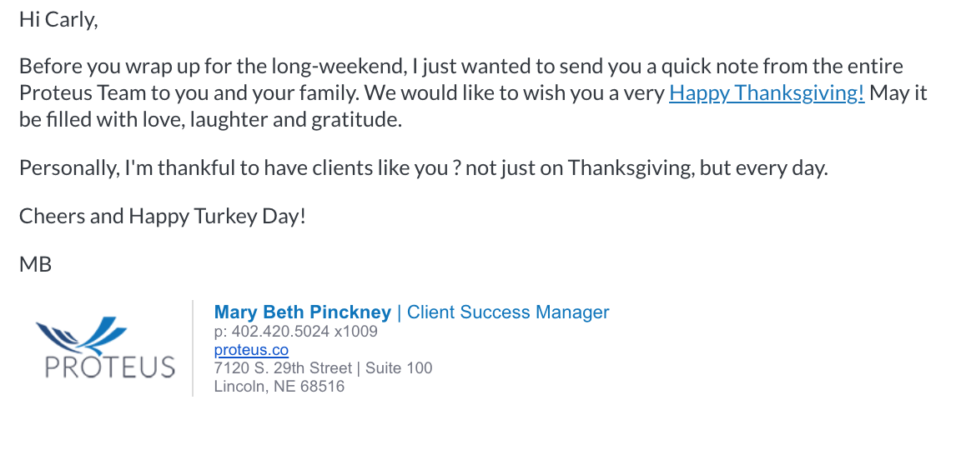
Task: Click the Cheers and Happy Turkey Day line
Action: tap(162, 217)
